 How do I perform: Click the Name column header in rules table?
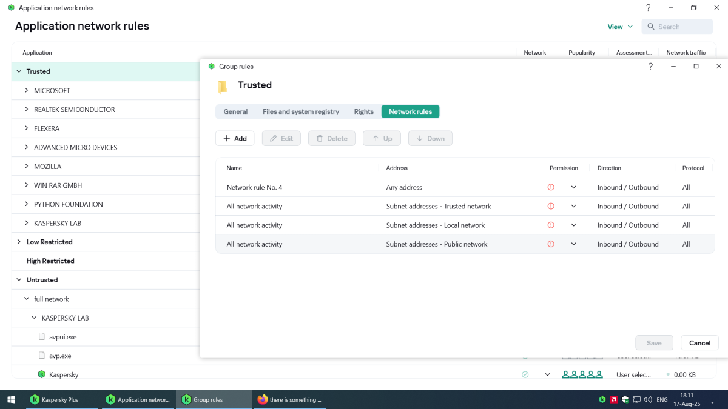click(234, 168)
